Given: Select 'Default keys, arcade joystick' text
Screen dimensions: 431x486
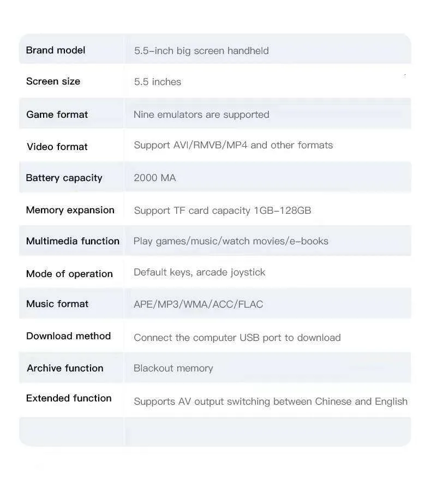Looking at the screenshot, I should (199, 272).
